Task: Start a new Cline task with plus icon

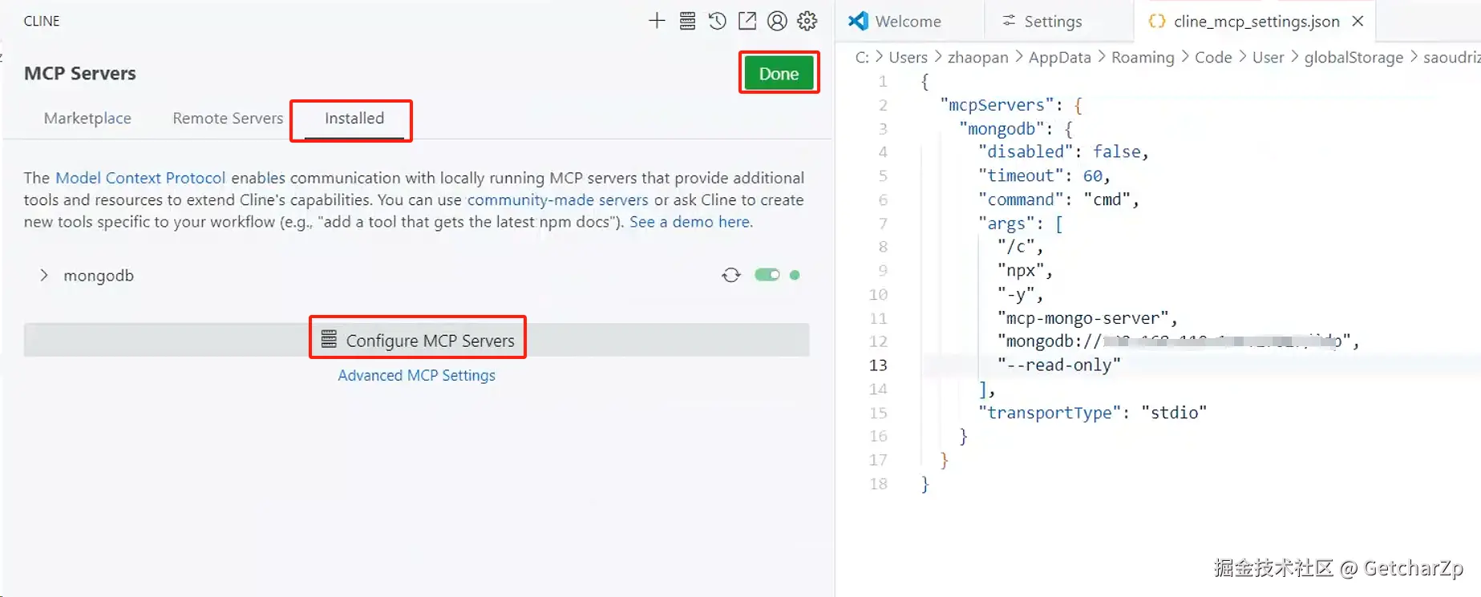Action: click(657, 21)
